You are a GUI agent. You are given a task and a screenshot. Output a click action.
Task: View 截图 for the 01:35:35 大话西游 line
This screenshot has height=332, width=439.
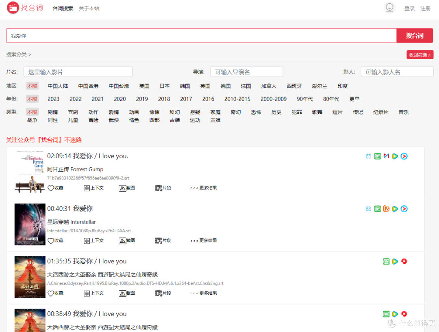(127, 293)
